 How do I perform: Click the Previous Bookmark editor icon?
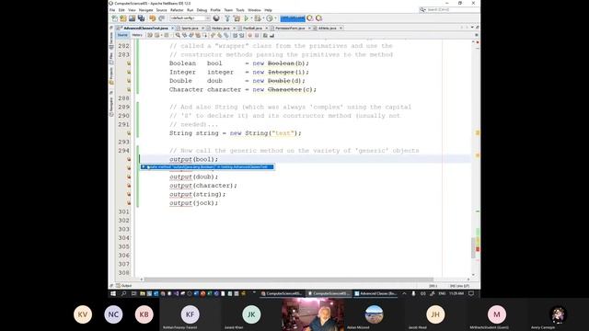coord(213,35)
